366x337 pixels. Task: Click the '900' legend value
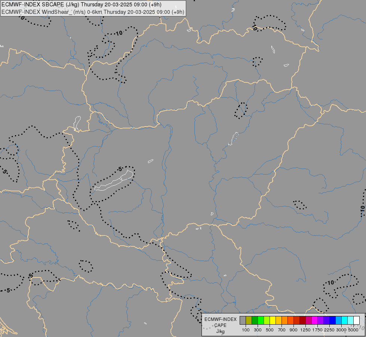click(x=293, y=330)
